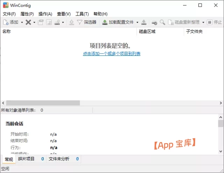The height and width of the screenshot is (173, 224).
Task: Click the 行为 label
Action: tap(15, 147)
